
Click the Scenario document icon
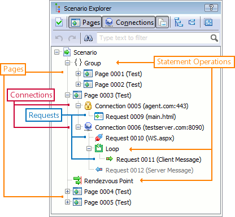pyautogui.click(x=67, y=52)
